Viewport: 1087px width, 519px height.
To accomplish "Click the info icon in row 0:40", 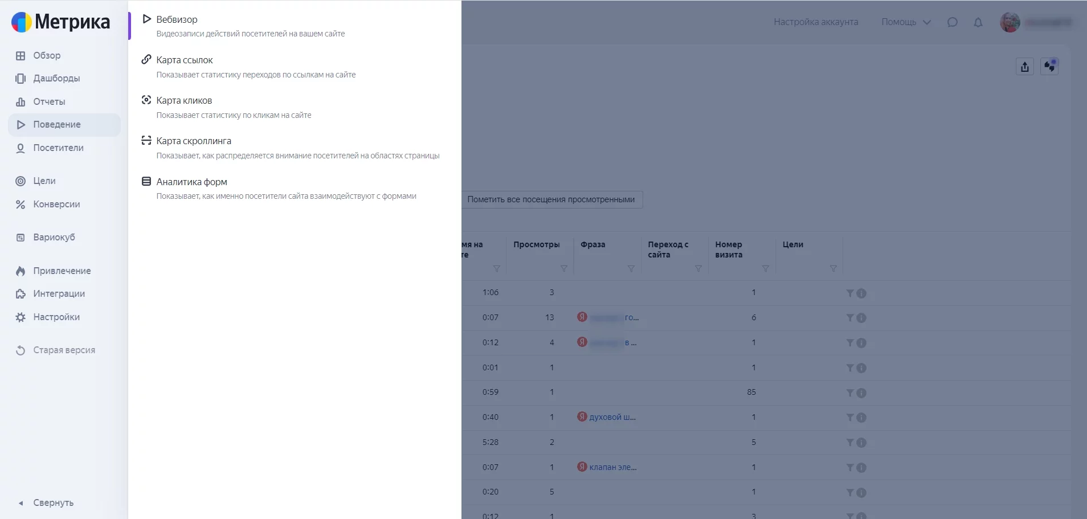I will point(861,418).
